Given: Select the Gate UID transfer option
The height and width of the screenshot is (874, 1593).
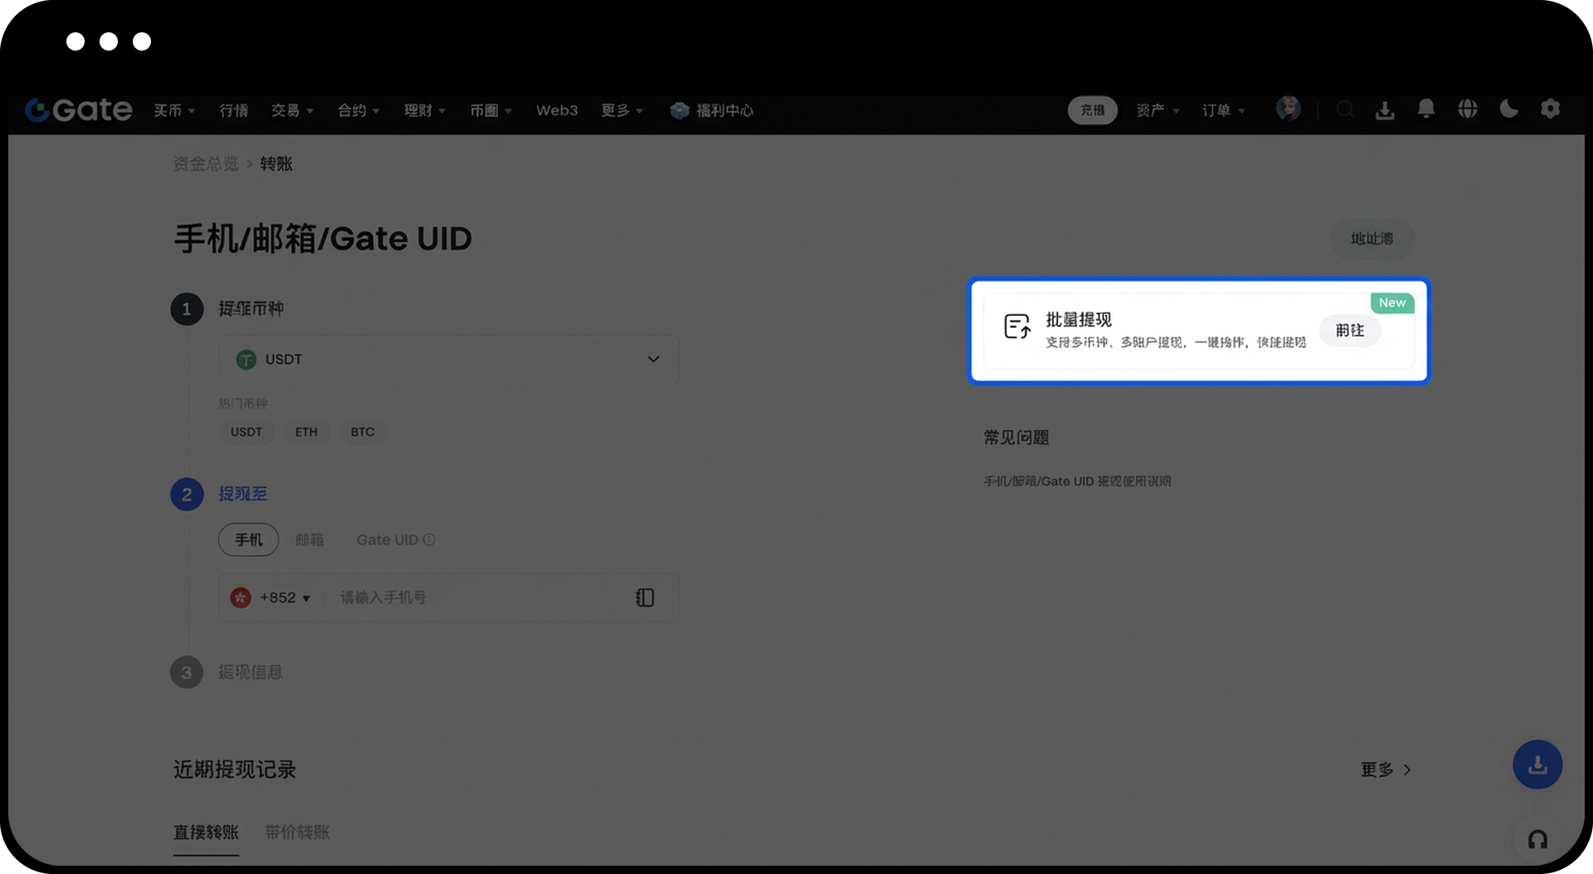Looking at the screenshot, I should coord(387,540).
